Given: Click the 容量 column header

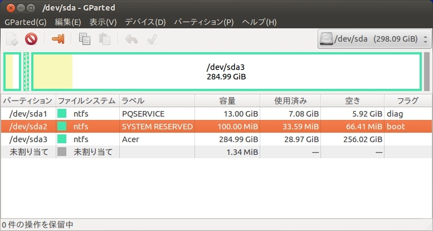Looking at the screenshot, I should click(227, 101).
